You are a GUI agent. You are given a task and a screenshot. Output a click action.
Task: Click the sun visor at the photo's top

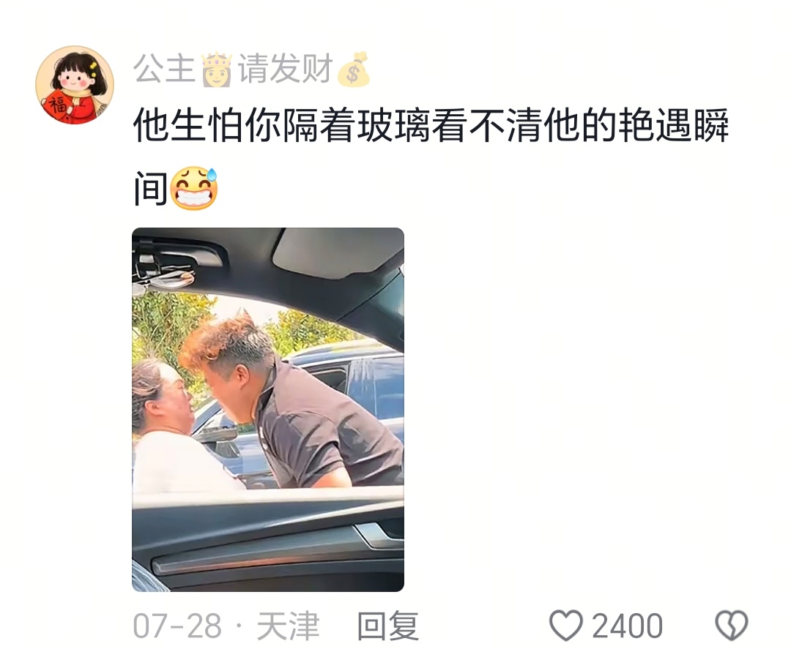[338, 253]
